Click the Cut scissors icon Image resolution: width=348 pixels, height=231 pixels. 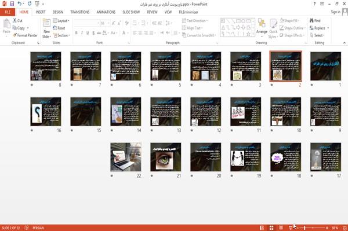[x=15, y=21]
